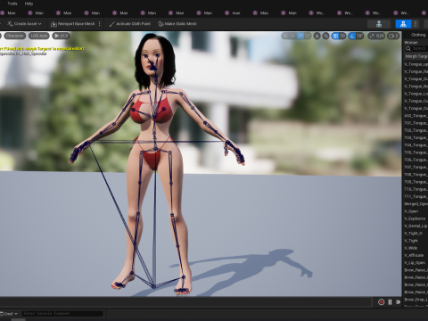Viewport: 428px width, 321px height.
Task: Click Activate Cloth Paint button
Action: (x=130, y=24)
